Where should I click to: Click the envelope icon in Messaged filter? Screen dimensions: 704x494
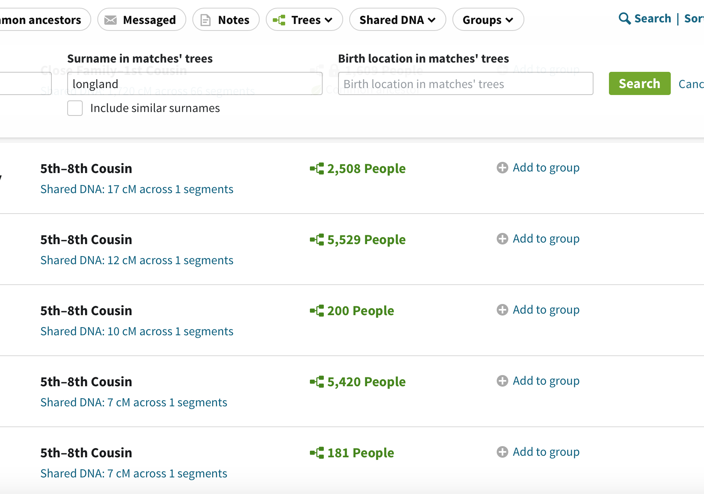[111, 20]
